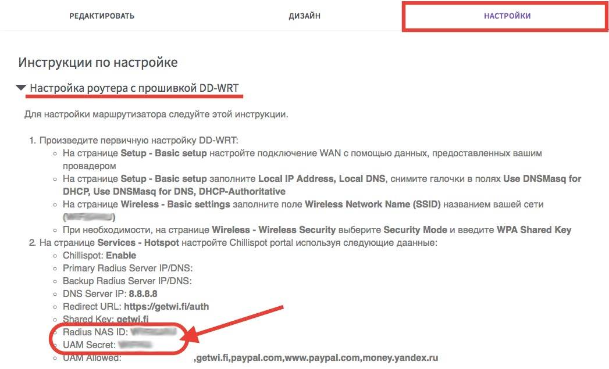The width and height of the screenshot is (609, 369).
Task: Click the 'Настройка роутера с прошивкой DD-WRT' heading
Action: click(134, 88)
